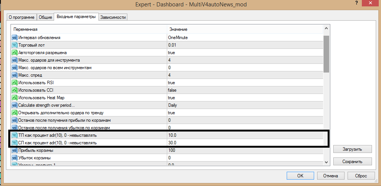The height and width of the screenshot is (186, 381).
Task: Click the icon beside СЛ как процент adr(10)
Action: [15, 143]
